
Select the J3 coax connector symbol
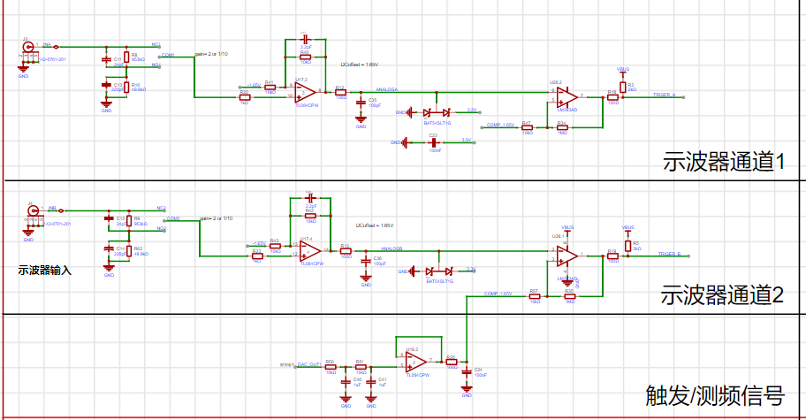pyautogui.click(x=29, y=47)
